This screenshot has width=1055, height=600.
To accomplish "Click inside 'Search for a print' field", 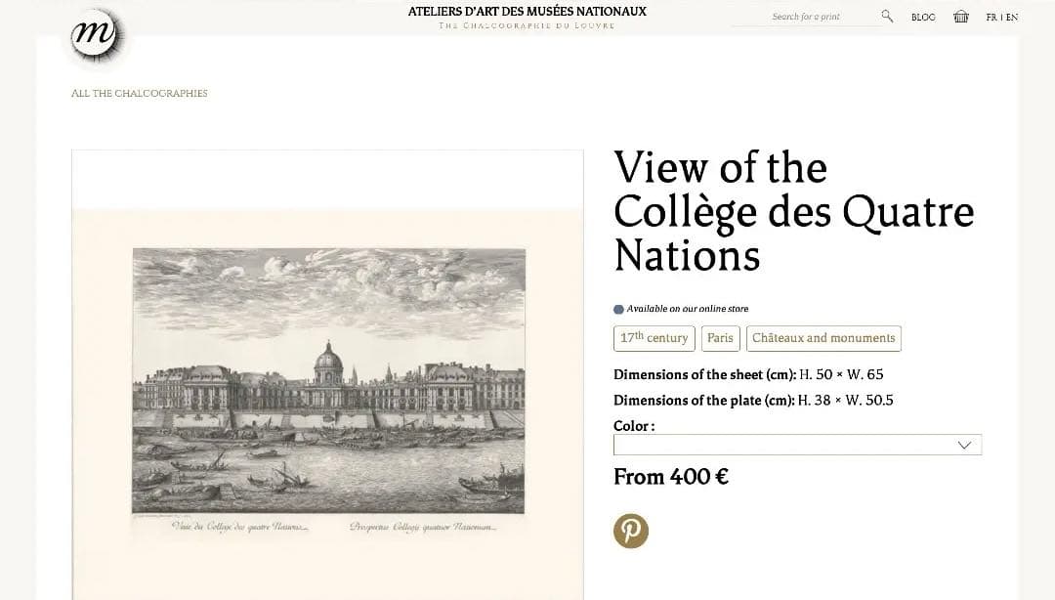I will tap(811, 16).
